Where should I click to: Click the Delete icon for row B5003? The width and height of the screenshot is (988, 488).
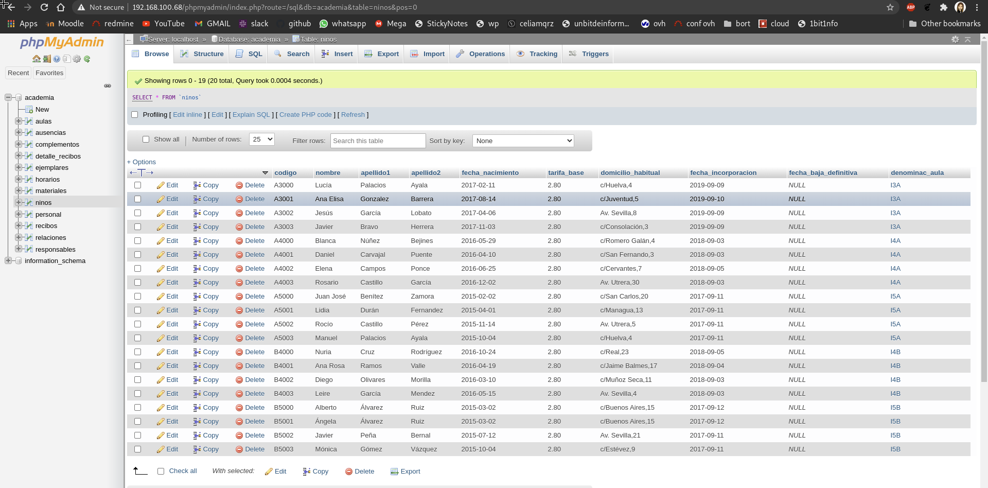(239, 449)
